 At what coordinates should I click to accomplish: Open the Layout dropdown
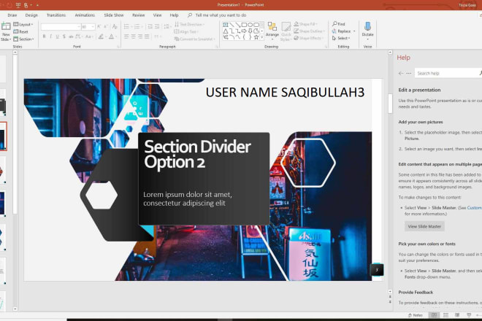coord(23,24)
